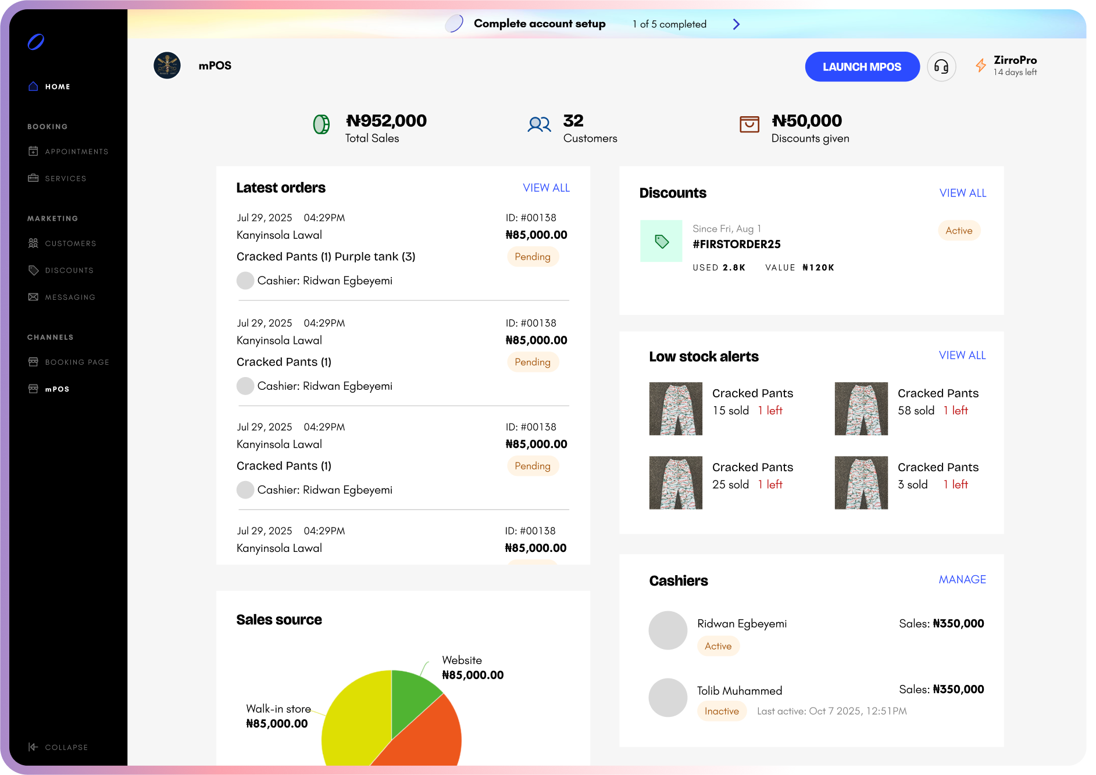Collapse the sidebar using the Collapse control
Image resolution: width=1096 pixels, height=775 pixels.
coord(58,747)
